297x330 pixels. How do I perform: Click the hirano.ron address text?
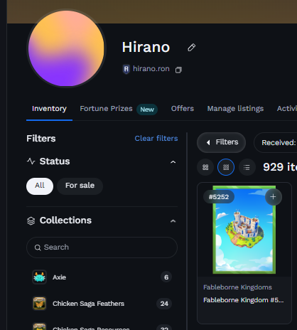(x=151, y=69)
